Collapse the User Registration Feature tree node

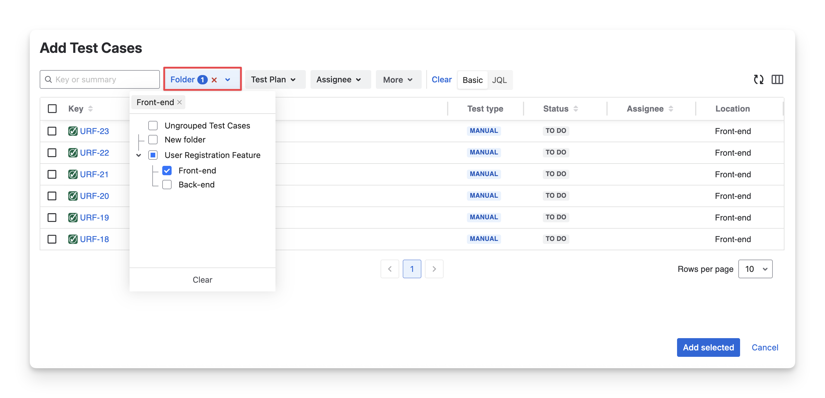click(x=139, y=155)
